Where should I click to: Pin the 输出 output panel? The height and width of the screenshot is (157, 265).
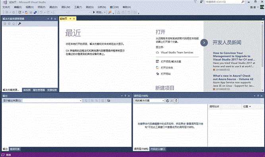click(x=125, y=96)
